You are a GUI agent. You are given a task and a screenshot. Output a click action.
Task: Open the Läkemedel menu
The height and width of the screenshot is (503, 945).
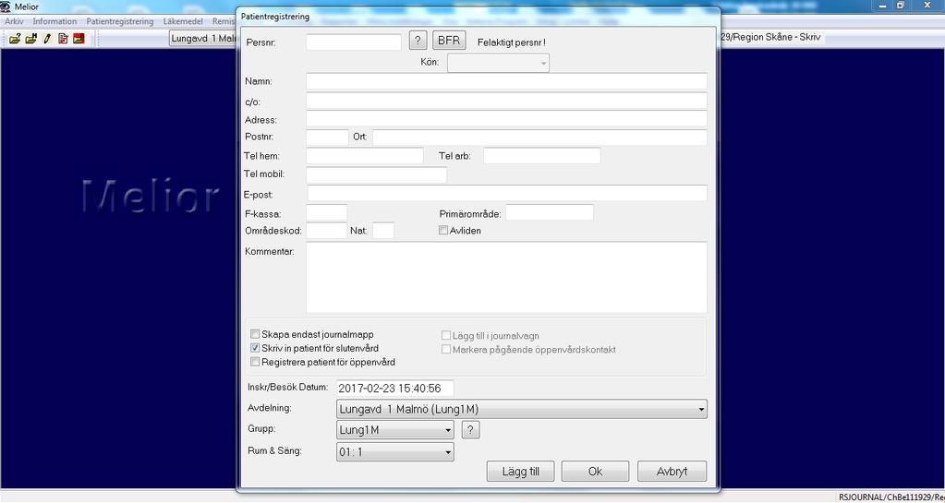(183, 21)
